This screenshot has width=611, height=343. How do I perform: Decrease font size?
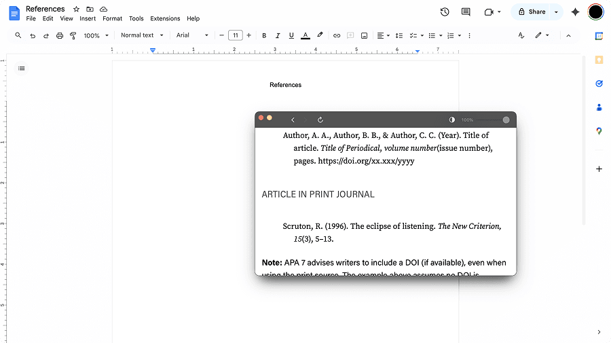tap(221, 35)
